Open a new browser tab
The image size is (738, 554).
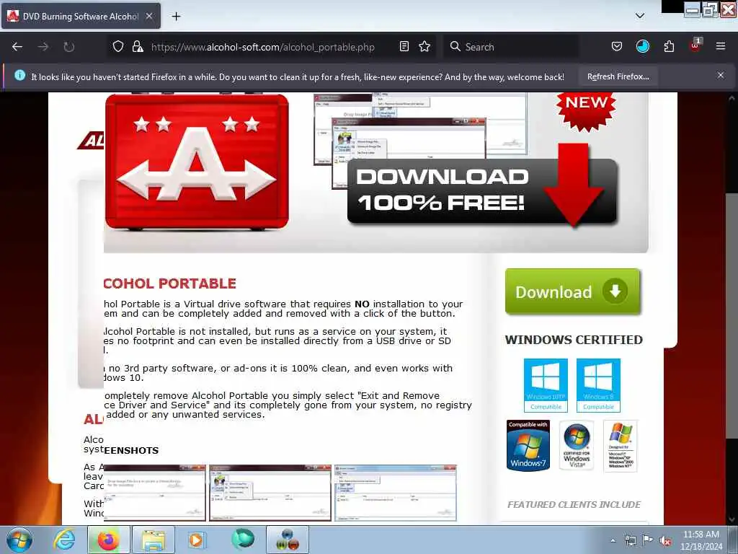(x=176, y=17)
